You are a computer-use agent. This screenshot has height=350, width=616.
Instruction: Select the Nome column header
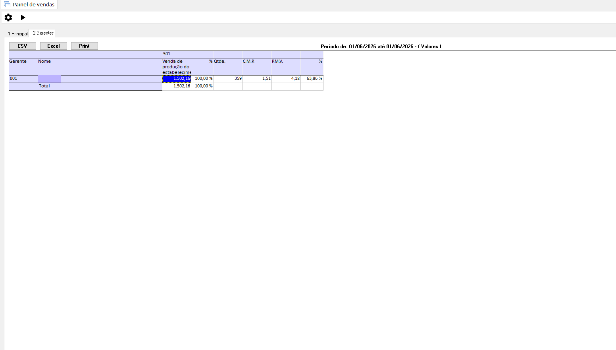(100, 67)
